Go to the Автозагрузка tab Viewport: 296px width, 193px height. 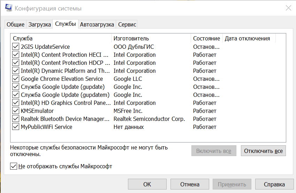(x=97, y=24)
